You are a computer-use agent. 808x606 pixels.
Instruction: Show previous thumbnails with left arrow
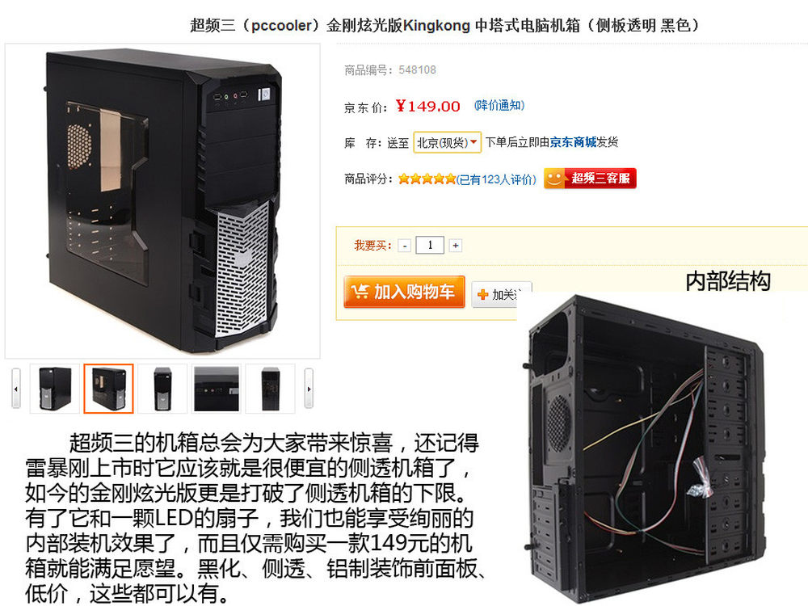(16, 389)
